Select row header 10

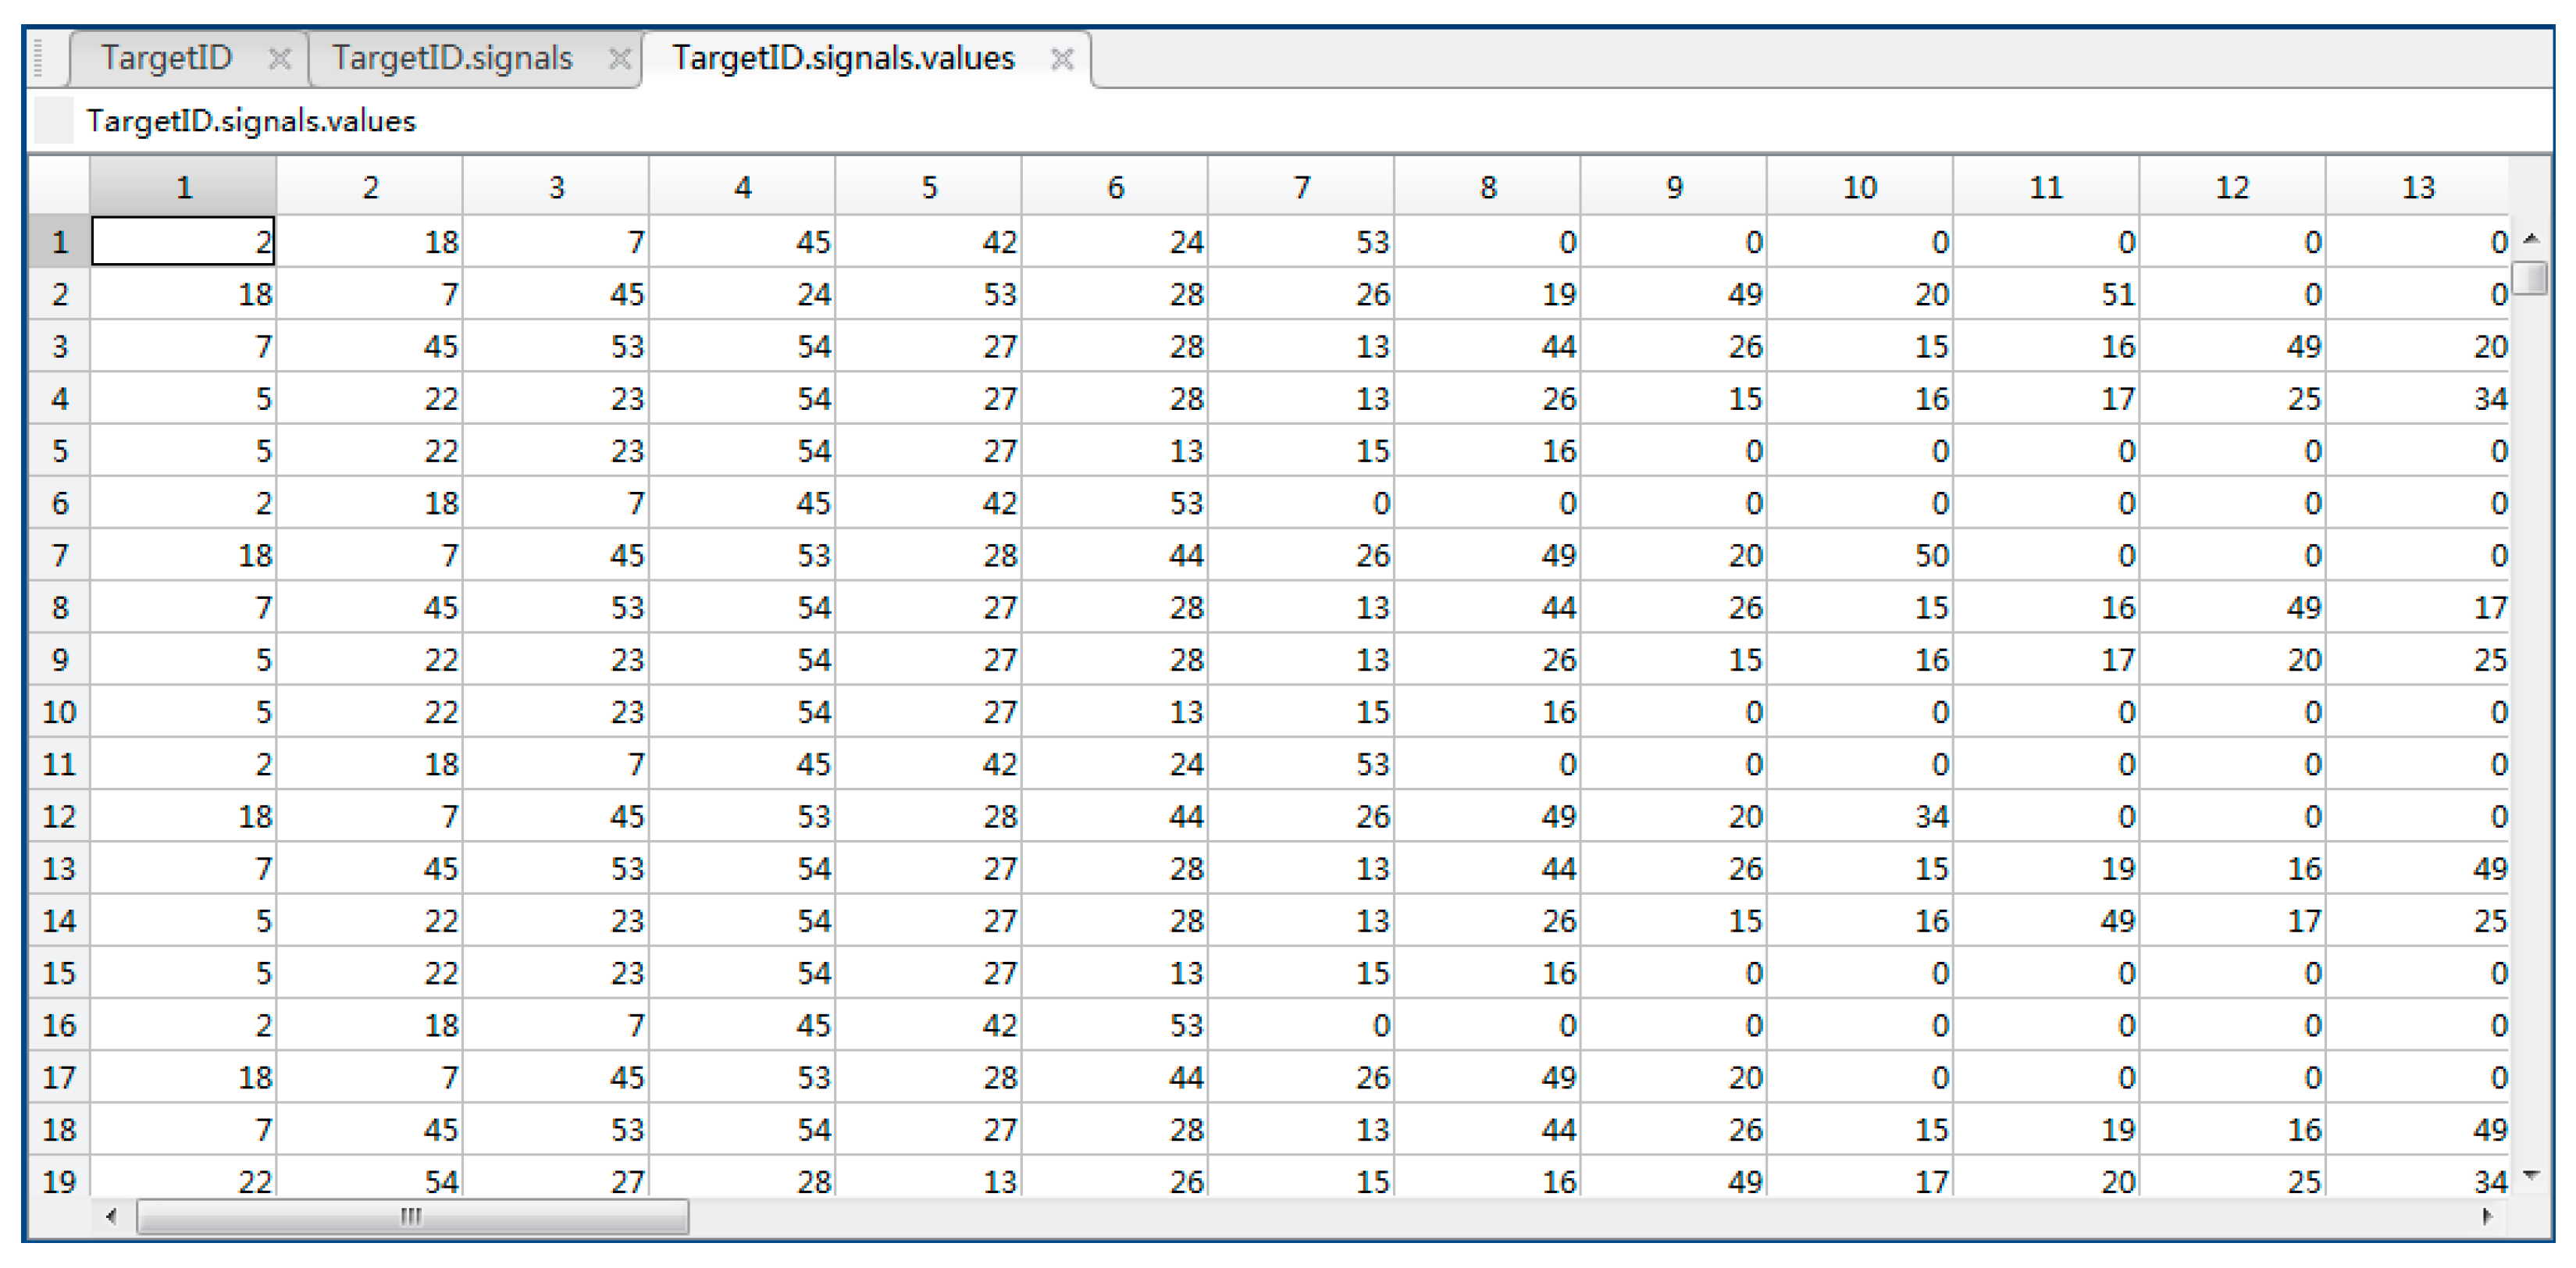point(59,712)
